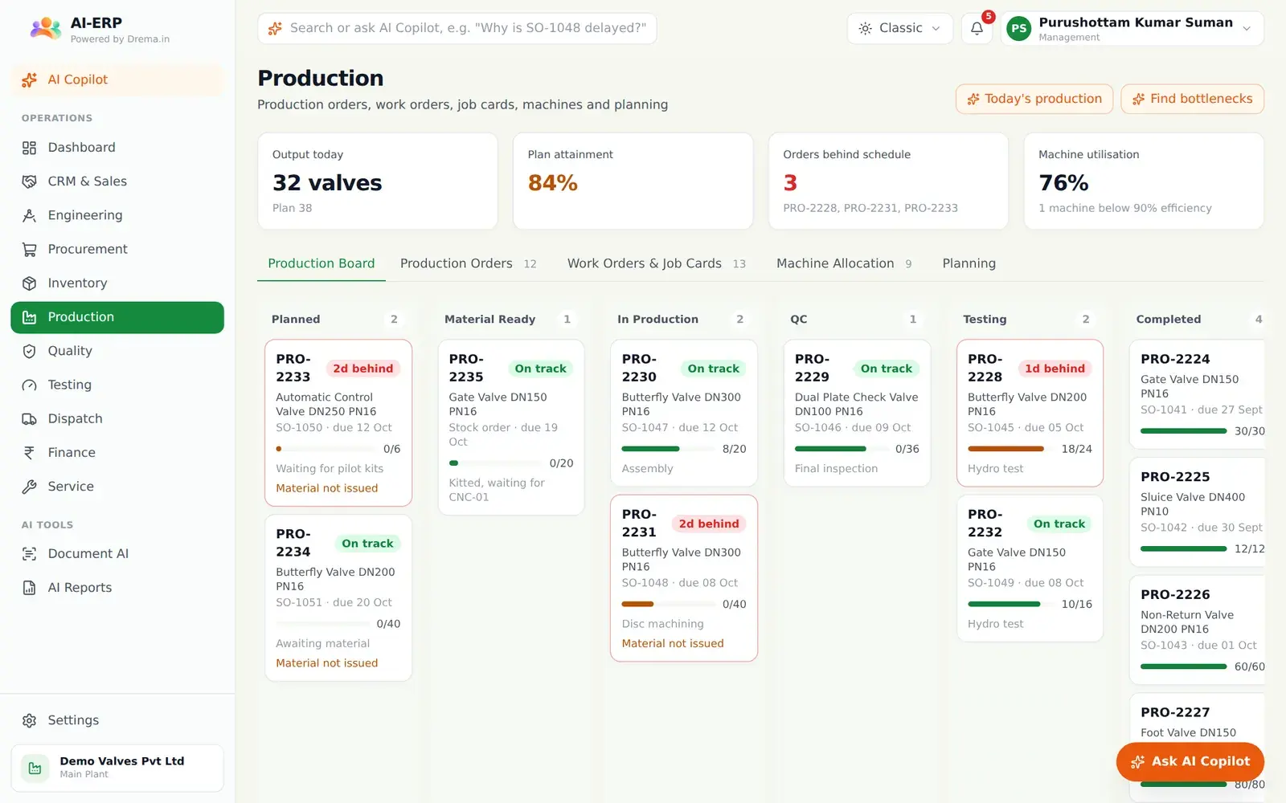Focus the AI Copilot search field
Viewport: 1286px width, 803px height.
pyautogui.click(x=457, y=28)
